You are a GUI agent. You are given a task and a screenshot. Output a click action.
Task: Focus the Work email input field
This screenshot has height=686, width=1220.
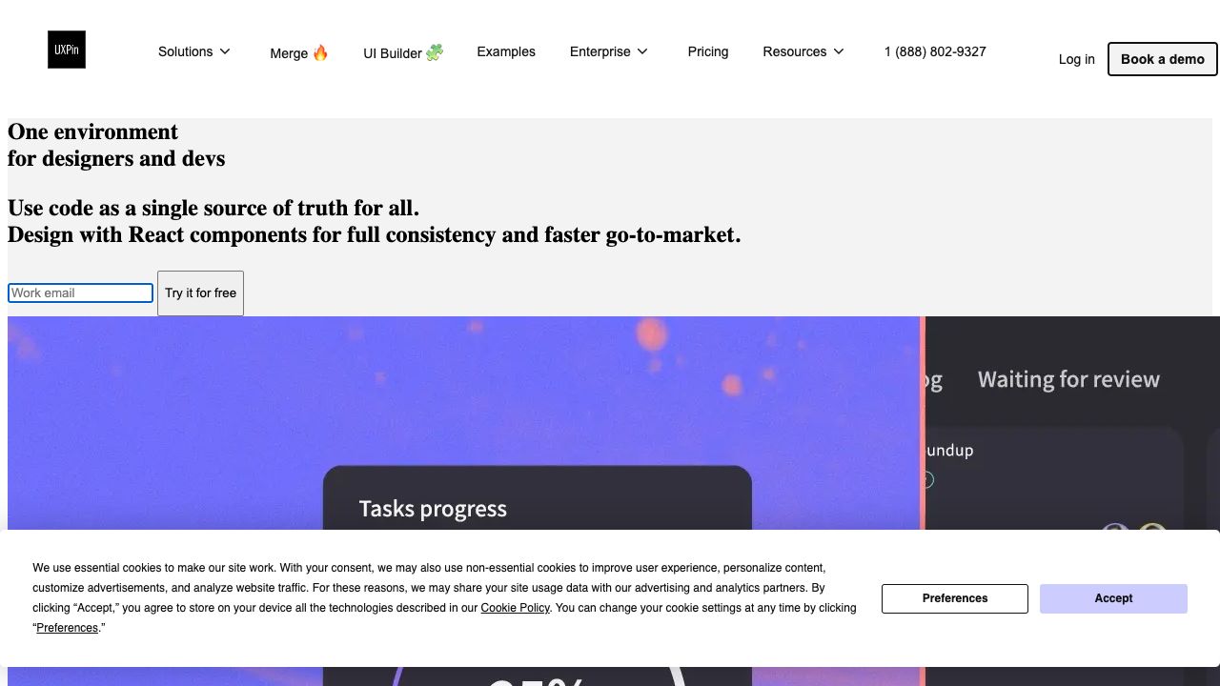(x=80, y=293)
